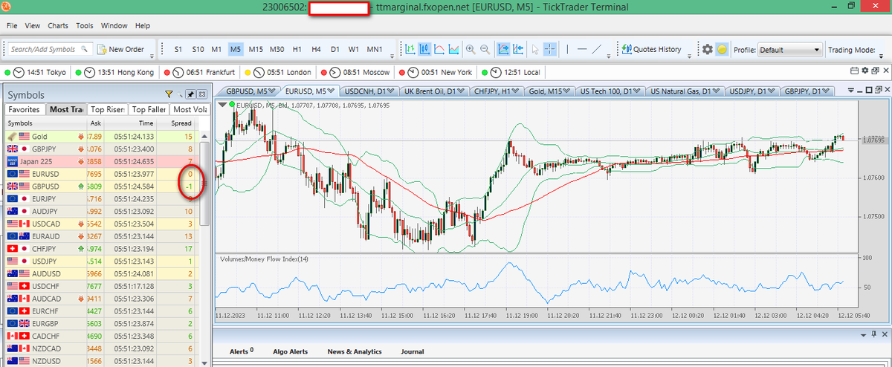The image size is (892, 367).
Task: Zoom out of the chart
Action: (485, 49)
